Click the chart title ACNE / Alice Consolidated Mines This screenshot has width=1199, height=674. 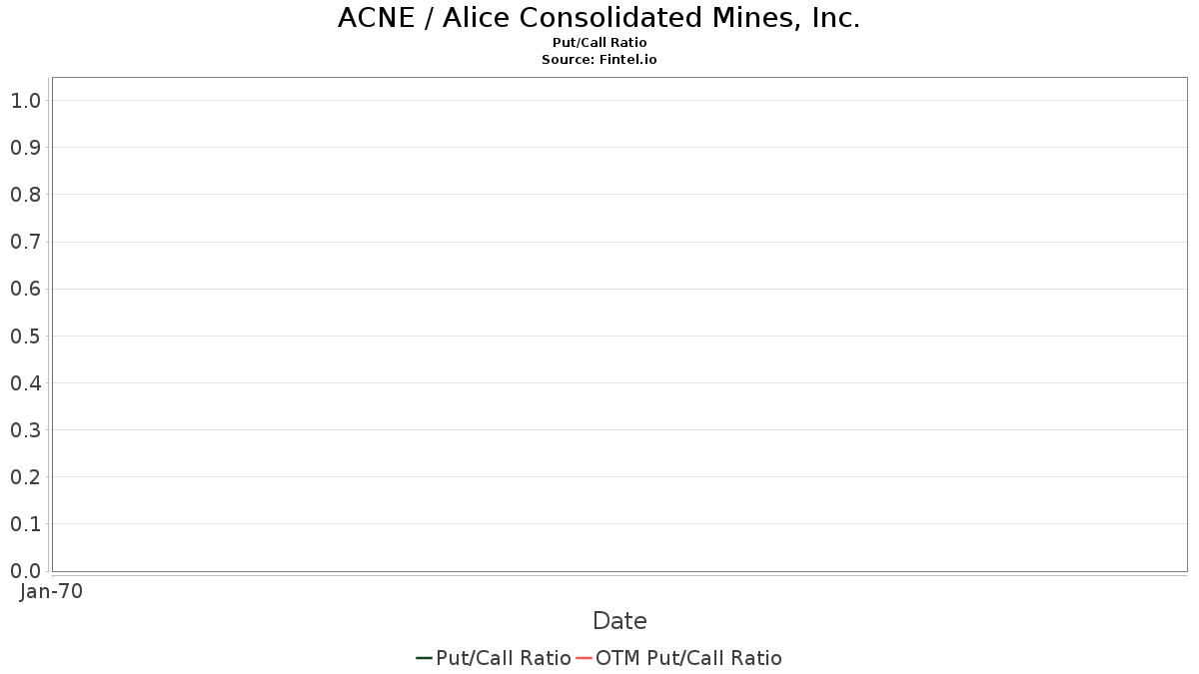(599, 18)
